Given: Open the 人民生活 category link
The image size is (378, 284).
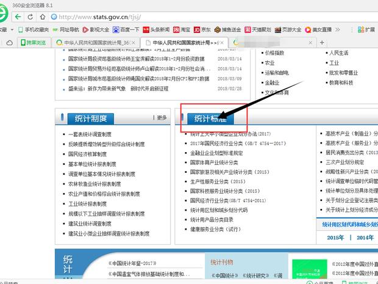Looking at the screenshot, I should click(339, 53).
